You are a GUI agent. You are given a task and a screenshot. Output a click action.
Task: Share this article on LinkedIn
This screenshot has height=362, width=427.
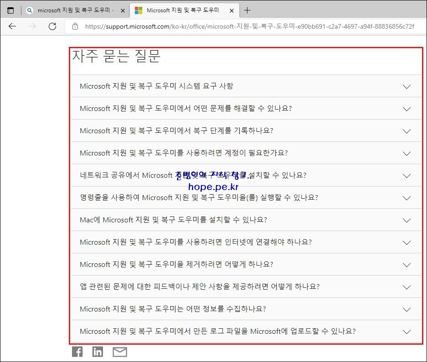click(x=98, y=352)
